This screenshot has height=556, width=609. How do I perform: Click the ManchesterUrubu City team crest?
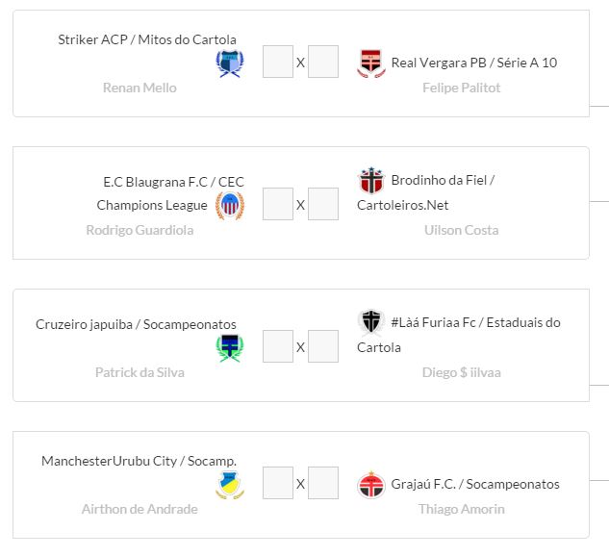(230, 485)
